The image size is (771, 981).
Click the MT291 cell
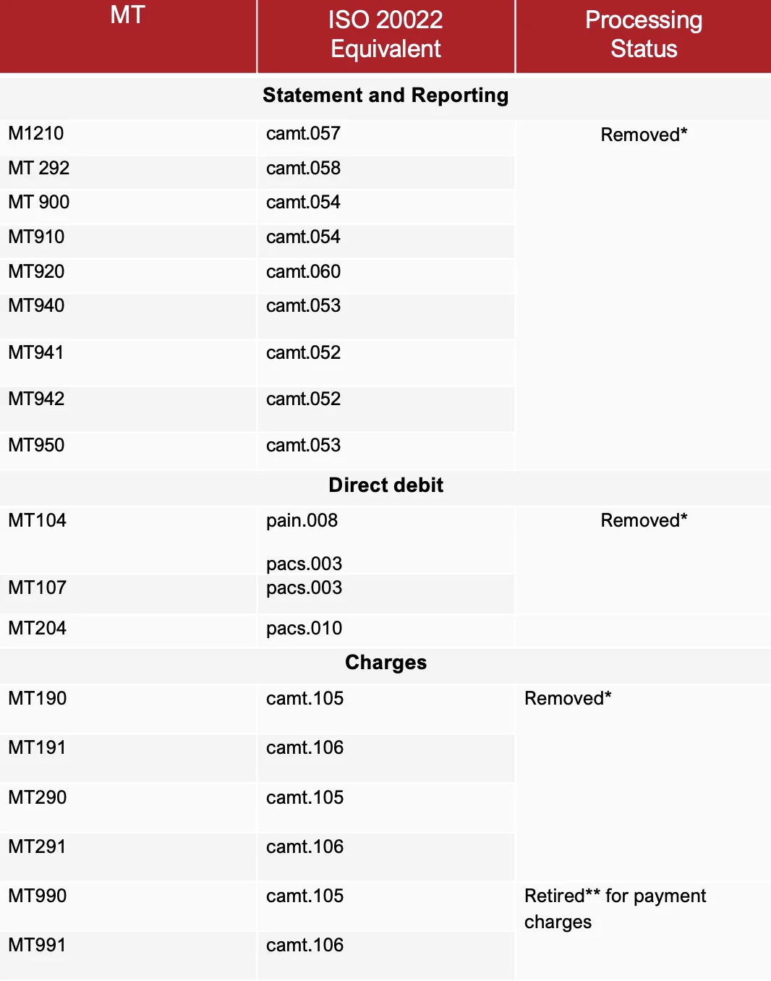pos(38,847)
